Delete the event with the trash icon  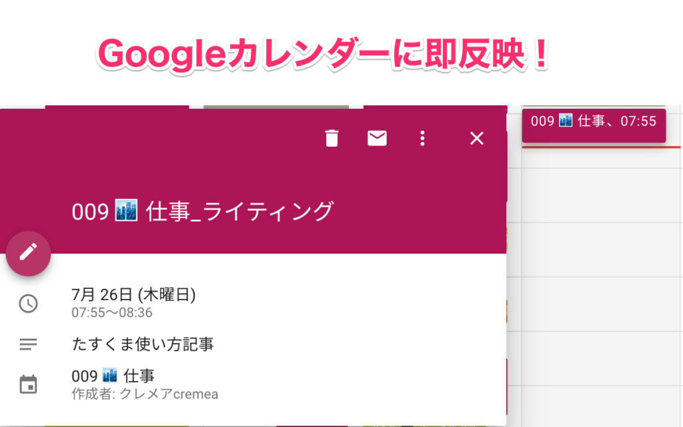click(x=331, y=138)
